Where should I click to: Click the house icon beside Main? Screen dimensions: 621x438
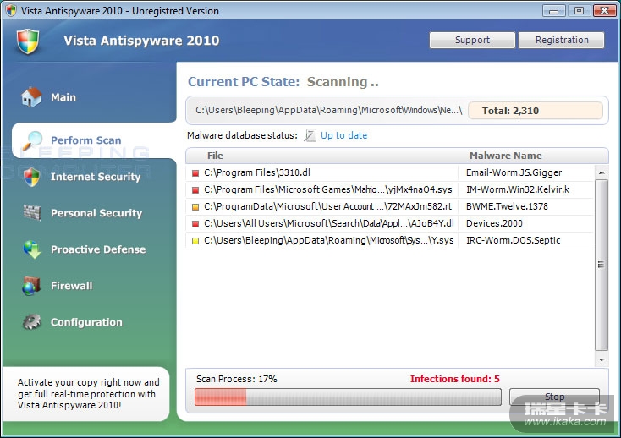[x=31, y=97]
